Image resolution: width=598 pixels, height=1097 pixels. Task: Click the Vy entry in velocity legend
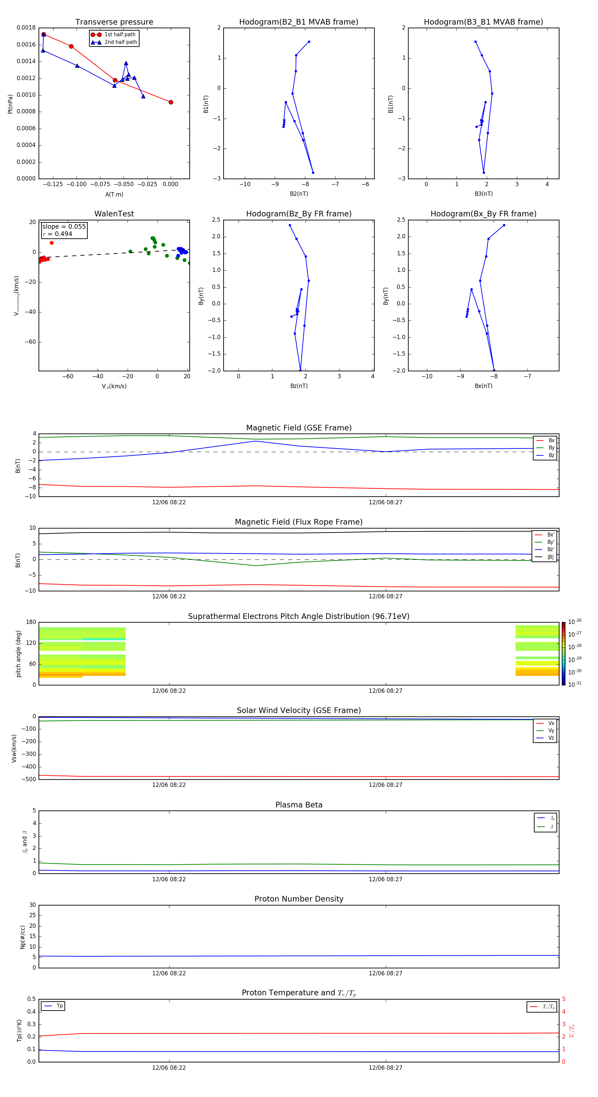click(x=545, y=731)
